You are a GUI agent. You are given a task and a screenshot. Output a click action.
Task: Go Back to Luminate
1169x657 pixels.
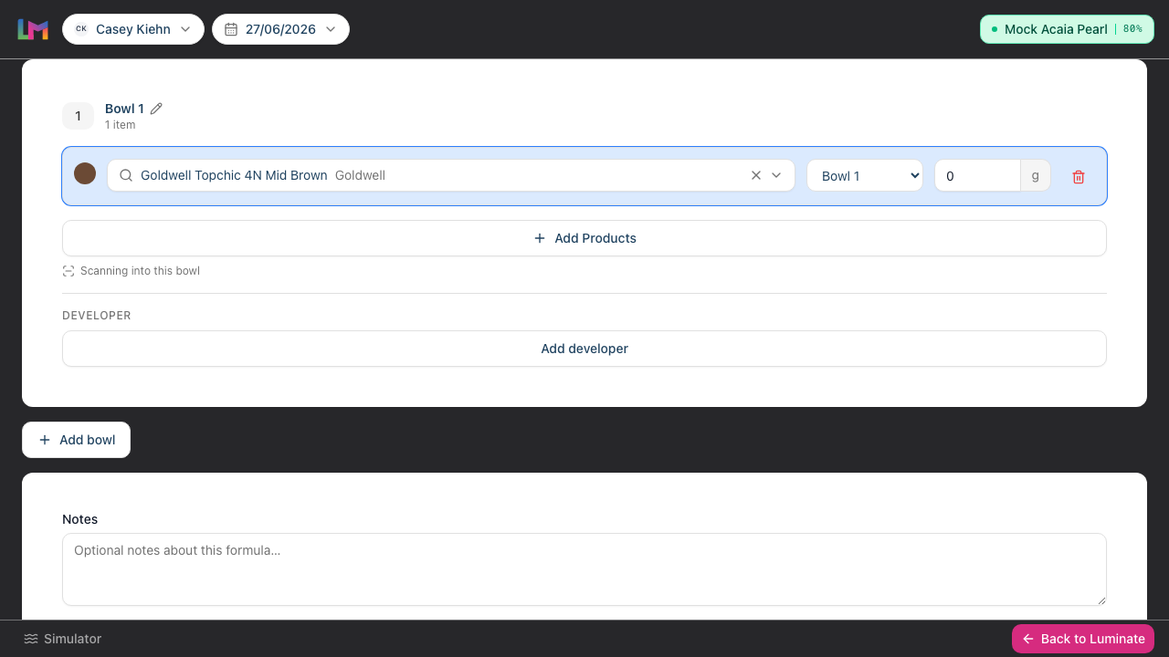(1083, 639)
